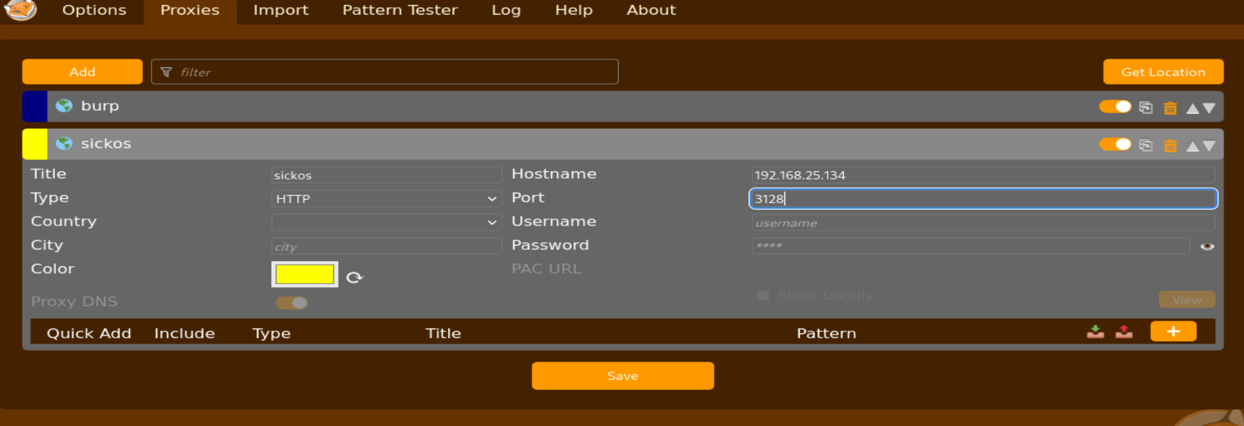This screenshot has width=1244, height=426.
Task: Open the Log tab
Action: tap(506, 10)
